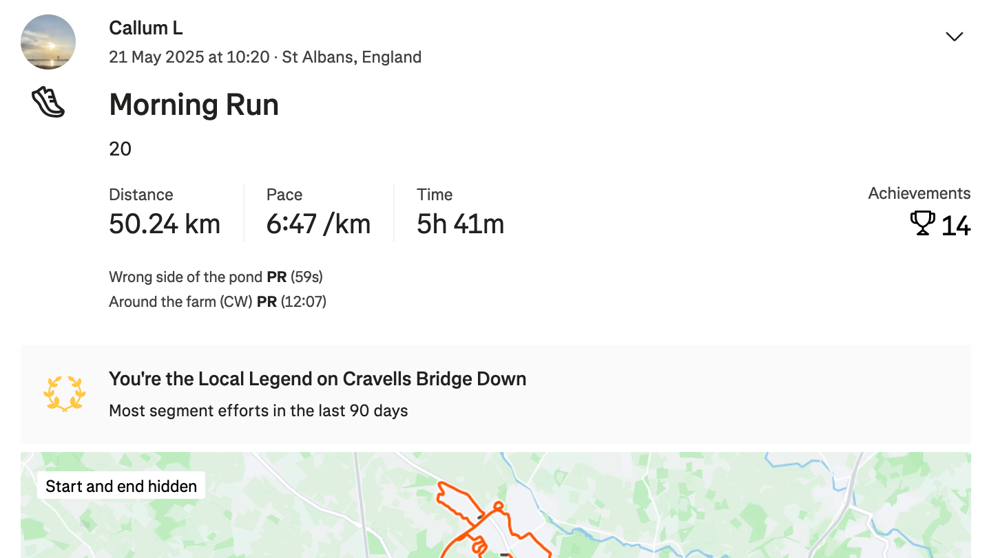The width and height of the screenshot is (989, 558).
Task: Open the Local Legend Cravells Bridge Down banner
Action: coord(496,394)
